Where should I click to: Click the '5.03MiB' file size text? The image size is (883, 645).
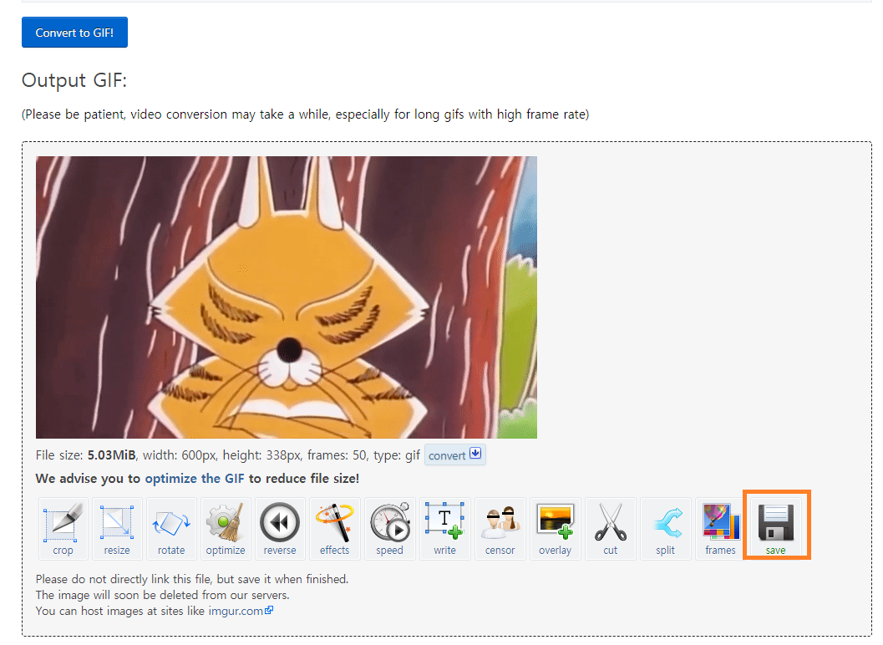tap(111, 455)
